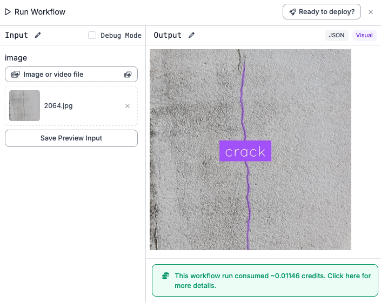Screen dimensions: 381x302
Task: Click the Debug Mode label text
Action: coord(121,35)
